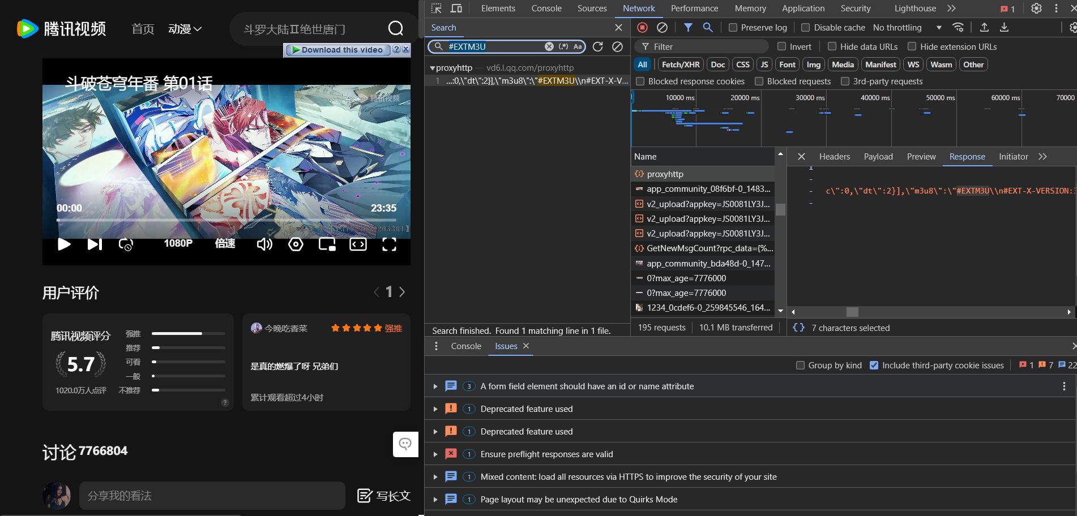Expand the Mixed content issue

click(x=435, y=477)
